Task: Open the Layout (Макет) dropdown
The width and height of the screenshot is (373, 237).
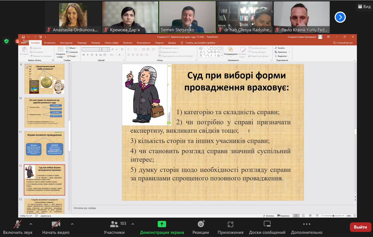Action: tap(72, 48)
